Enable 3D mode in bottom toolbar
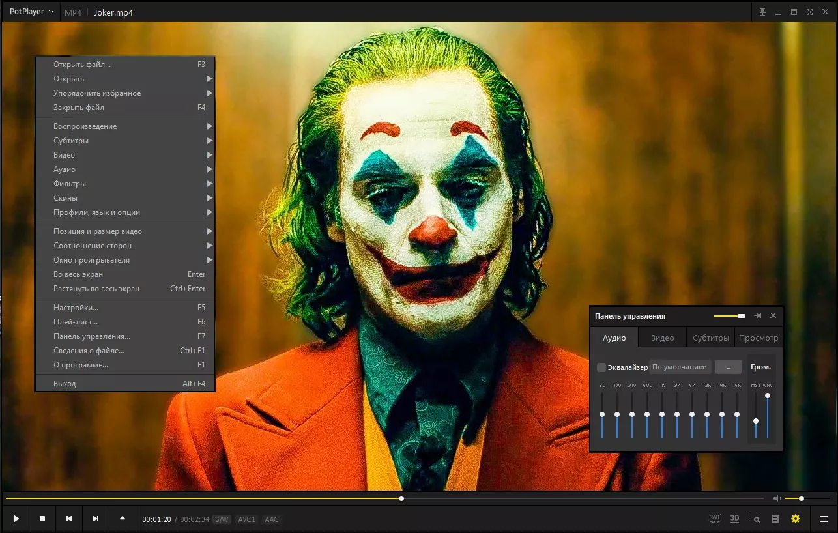Screen dimensions: 838x533 pyautogui.click(x=734, y=519)
